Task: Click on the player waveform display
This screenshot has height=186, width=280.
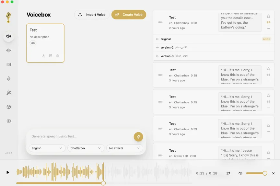Action: (x=104, y=172)
